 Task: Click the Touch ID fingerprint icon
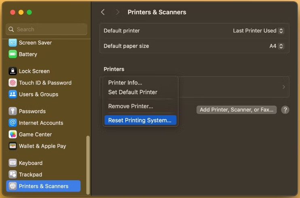point(13,83)
